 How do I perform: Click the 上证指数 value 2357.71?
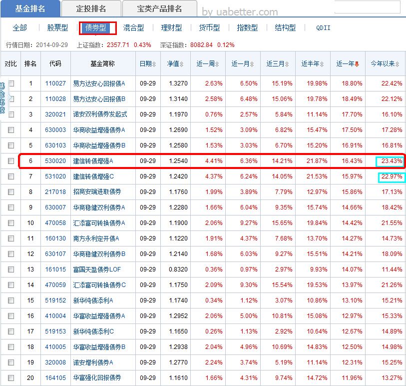[118, 45]
